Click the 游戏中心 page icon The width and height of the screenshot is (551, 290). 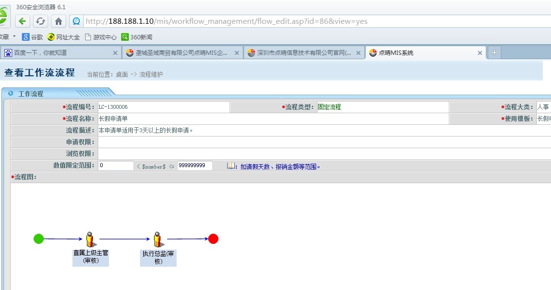click(88, 37)
